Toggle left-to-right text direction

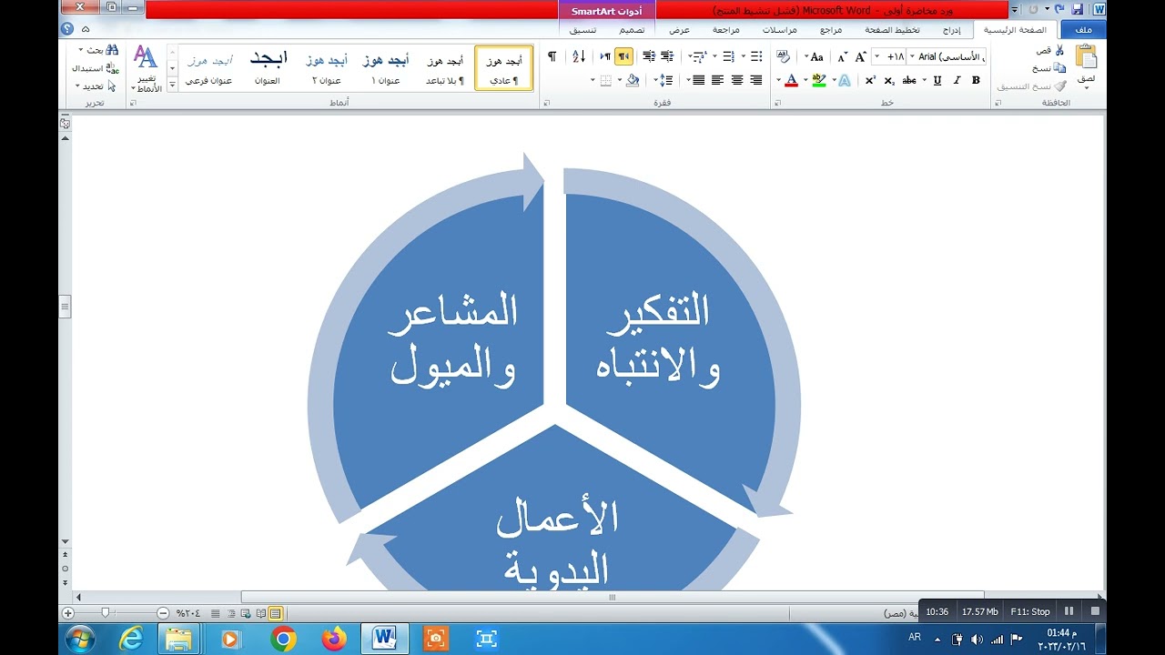tap(605, 56)
